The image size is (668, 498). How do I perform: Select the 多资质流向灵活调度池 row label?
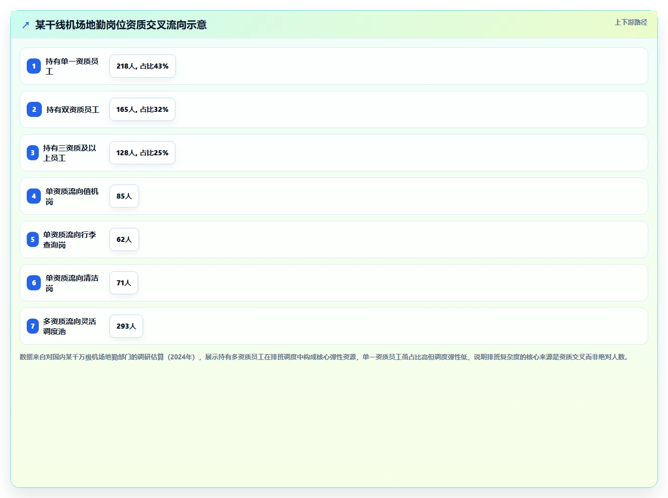(x=70, y=326)
